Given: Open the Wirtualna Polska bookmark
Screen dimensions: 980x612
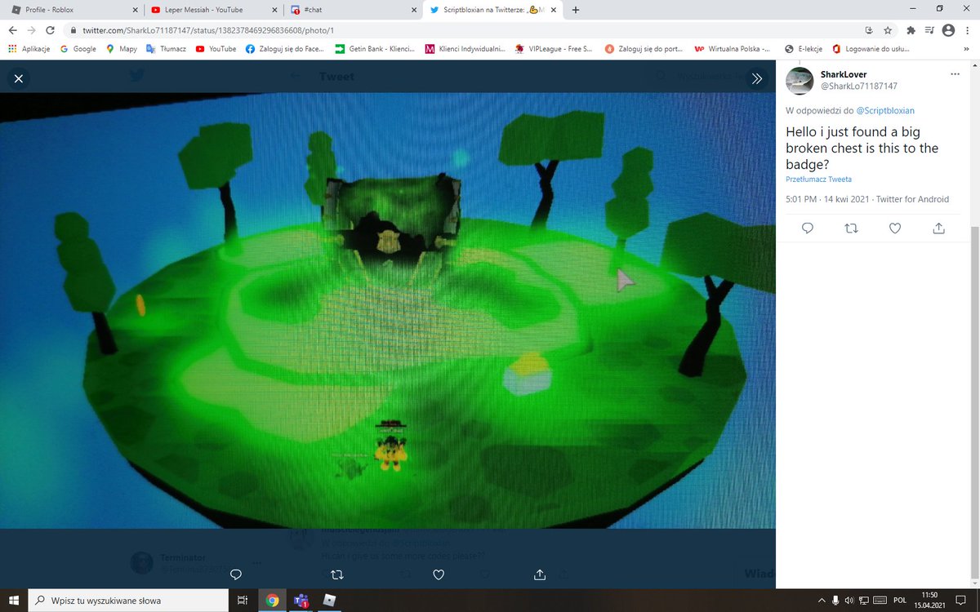Looking at the screenshot, I should (733, 49).
